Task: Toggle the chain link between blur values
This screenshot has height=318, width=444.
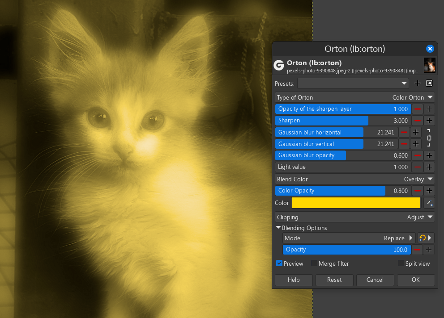Action: click(429, 138)
